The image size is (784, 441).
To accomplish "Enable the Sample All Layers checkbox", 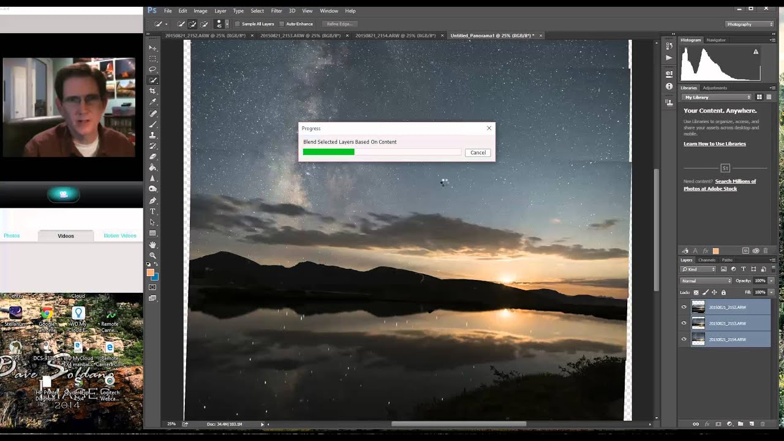I will coord(238,24).
